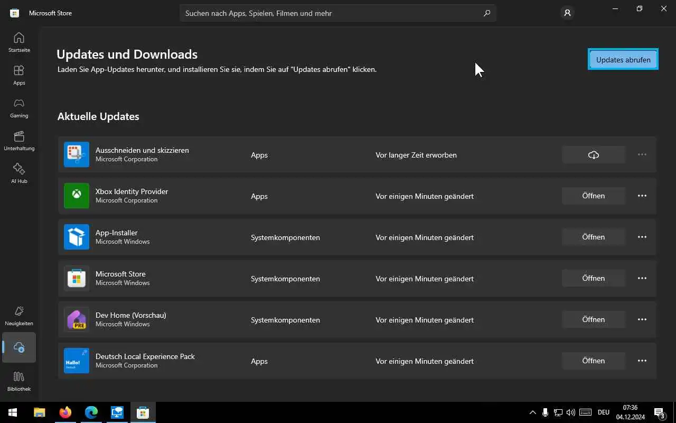Click the App-Installer app icon
The image size is (676, 423).
77,237
